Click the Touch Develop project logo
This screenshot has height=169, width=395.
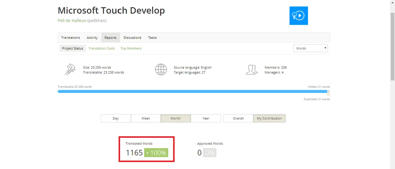(x=298, y=16)
